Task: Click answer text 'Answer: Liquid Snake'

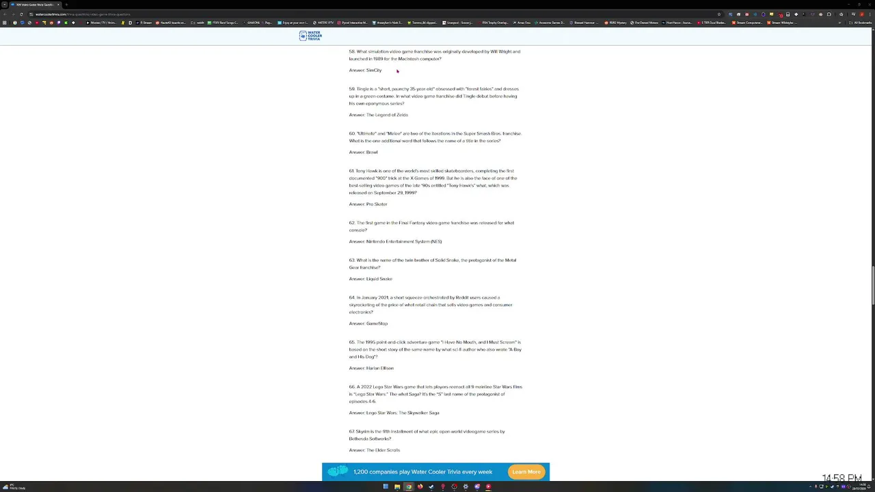Action: (371, 279)
